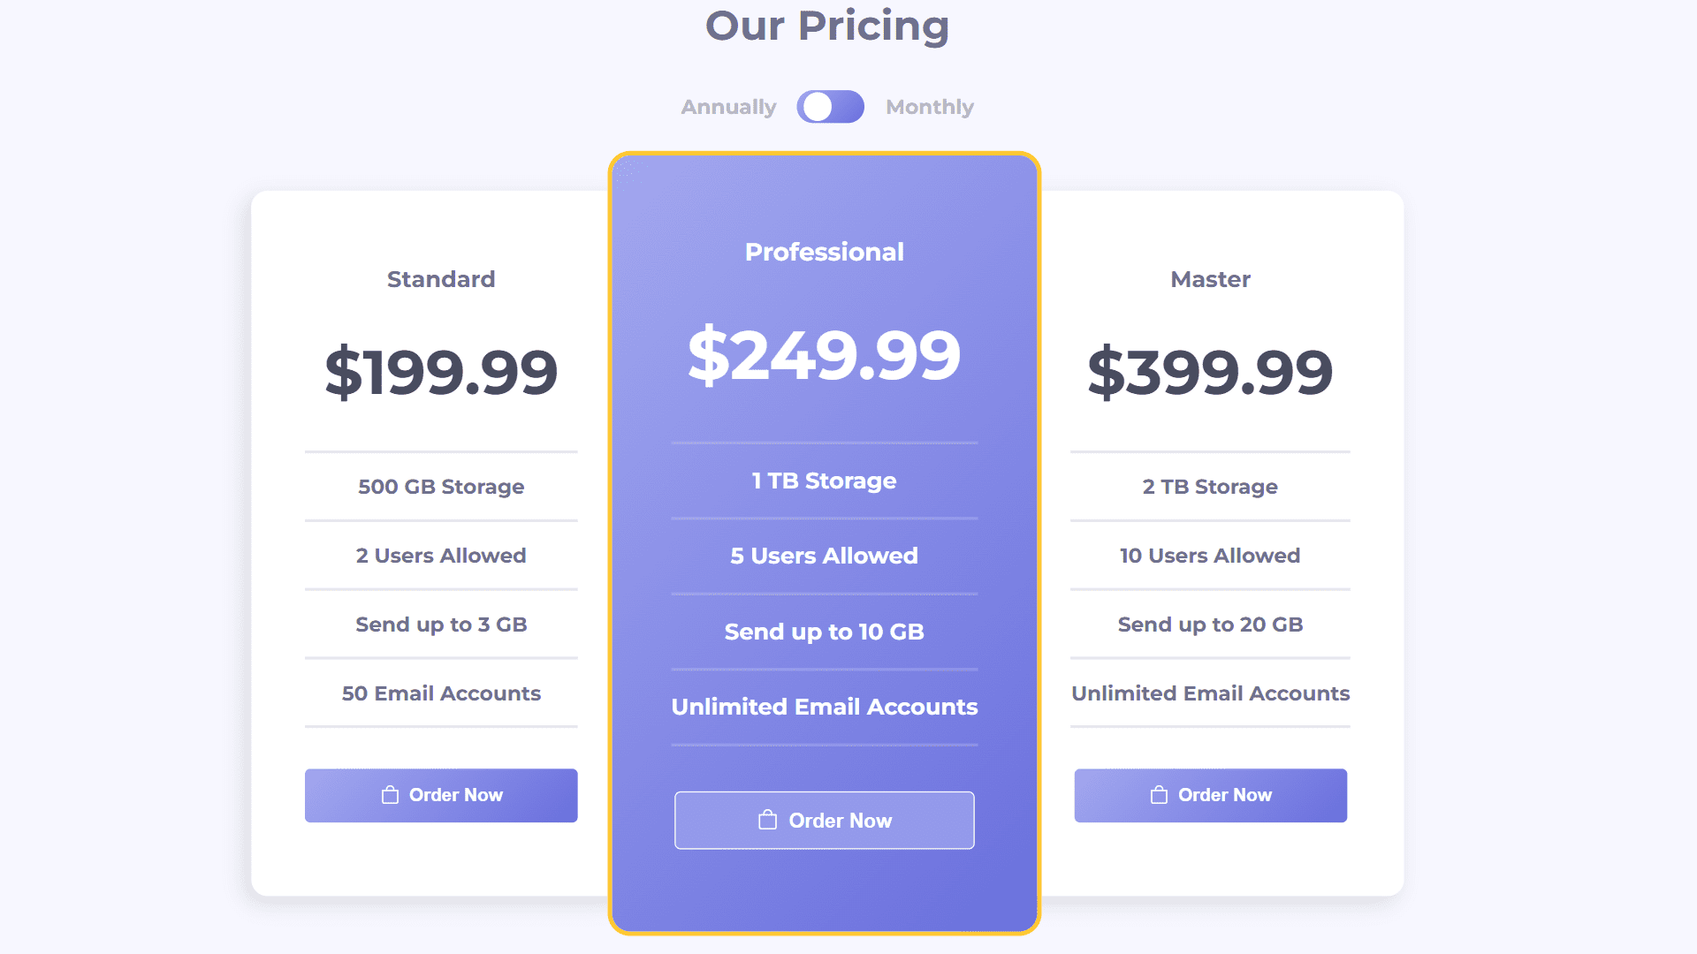Select the Professional plan title
Viewport: 1697px width, 954px height.
[824, 252]
